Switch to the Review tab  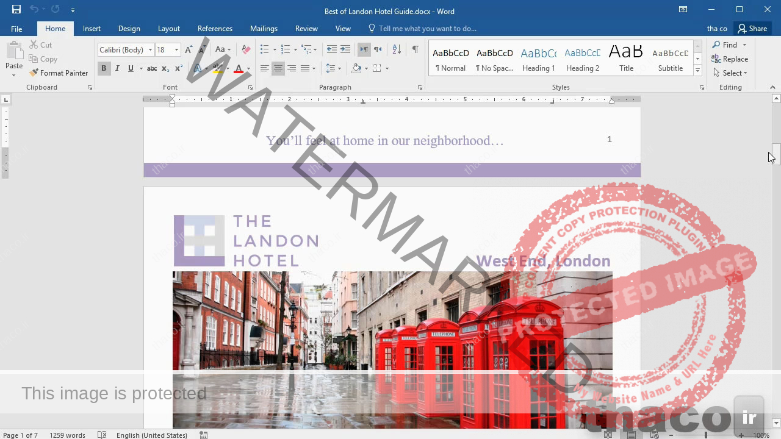coord(306,29)
